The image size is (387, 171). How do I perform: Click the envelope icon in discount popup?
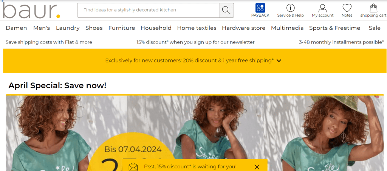click(133, 167)
